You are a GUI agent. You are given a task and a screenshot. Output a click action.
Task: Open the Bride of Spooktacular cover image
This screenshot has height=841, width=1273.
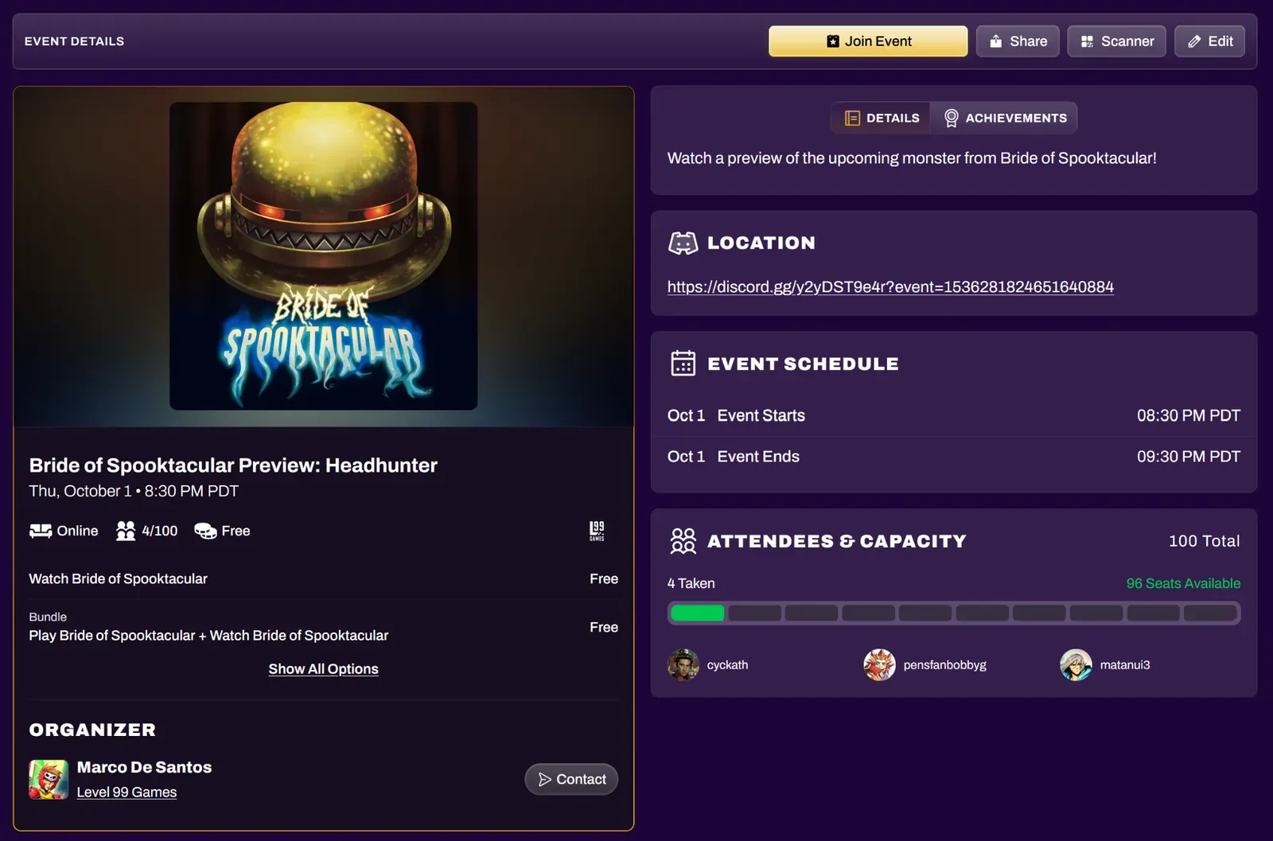point(324,256)
